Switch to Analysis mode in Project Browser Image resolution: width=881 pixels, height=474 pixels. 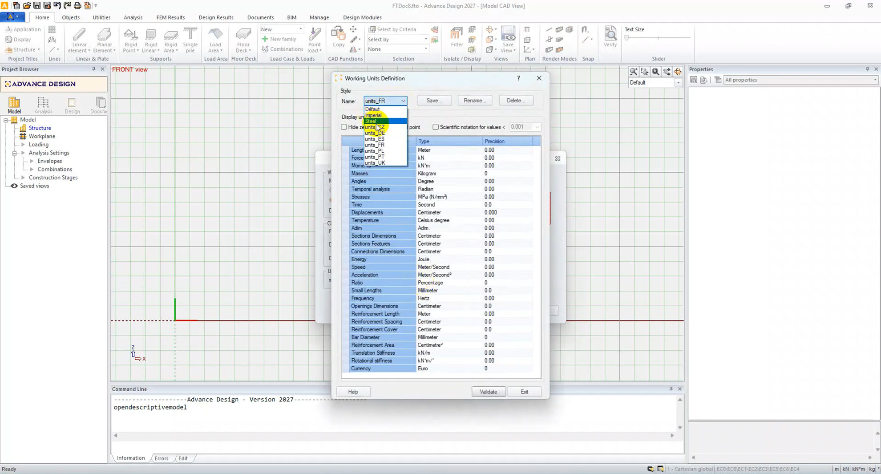(43, 105)
